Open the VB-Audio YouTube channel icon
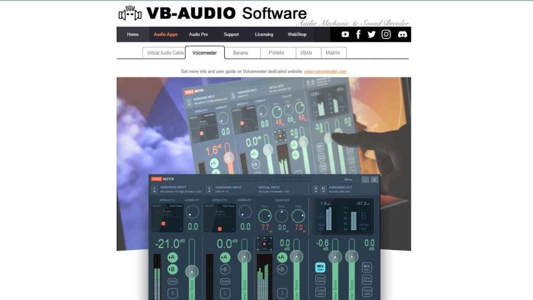This screenshot has width=533, height=300. (x=345, y=34)
